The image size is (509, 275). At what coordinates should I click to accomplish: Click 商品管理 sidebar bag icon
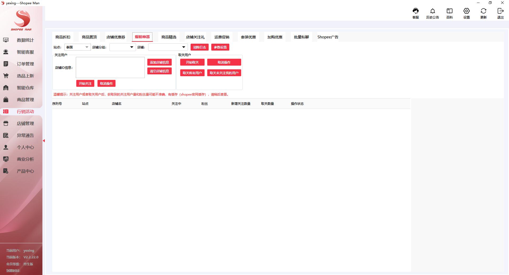6,100
